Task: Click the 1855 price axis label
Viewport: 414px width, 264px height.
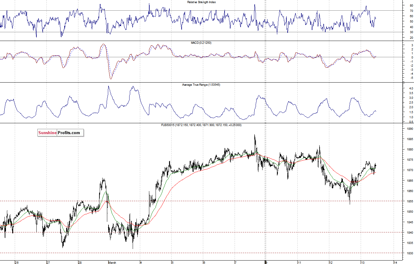Action: [x=410, y=201]
